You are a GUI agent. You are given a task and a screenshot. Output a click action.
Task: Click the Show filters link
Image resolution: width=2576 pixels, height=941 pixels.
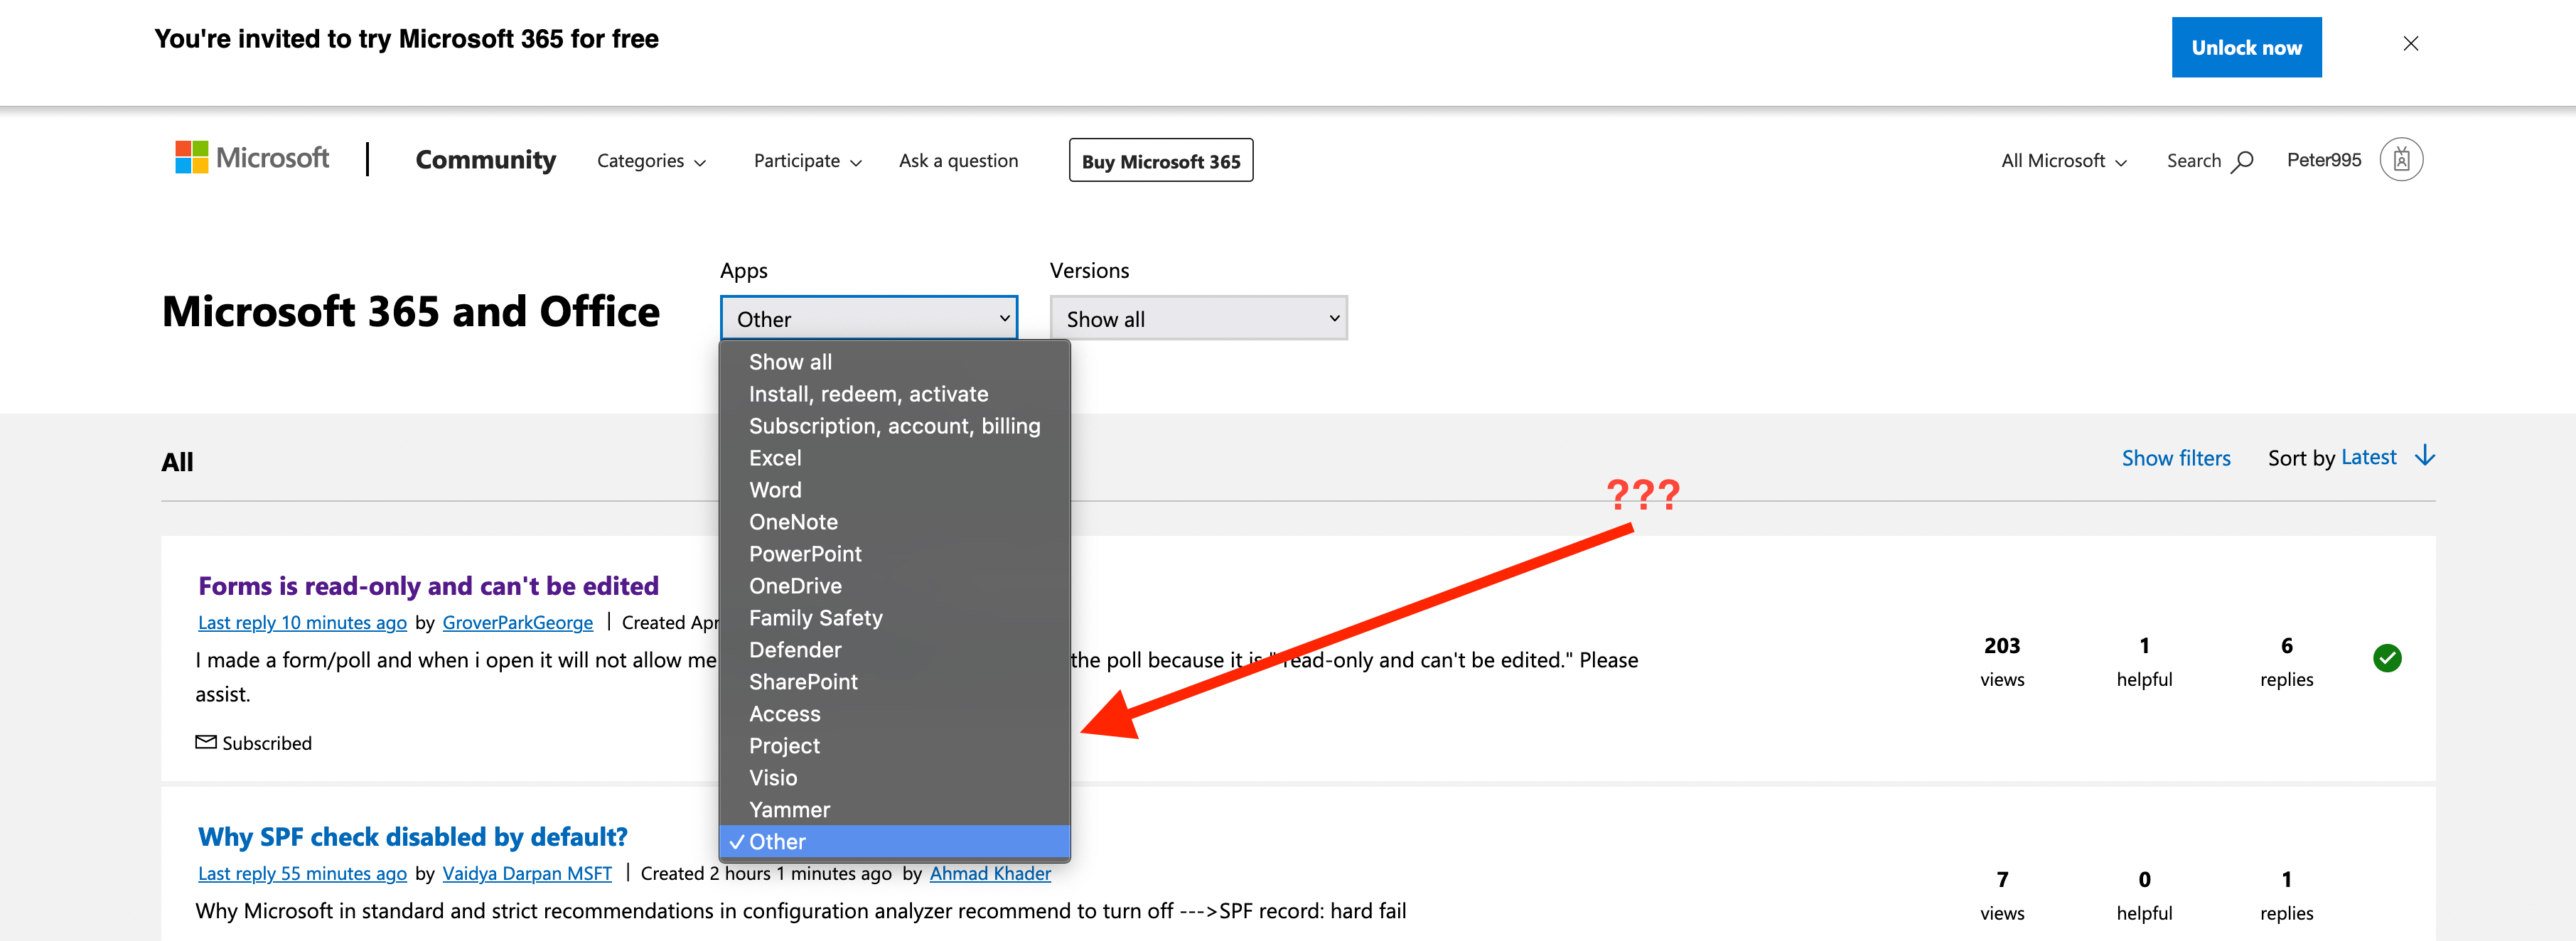[2175, 458]
